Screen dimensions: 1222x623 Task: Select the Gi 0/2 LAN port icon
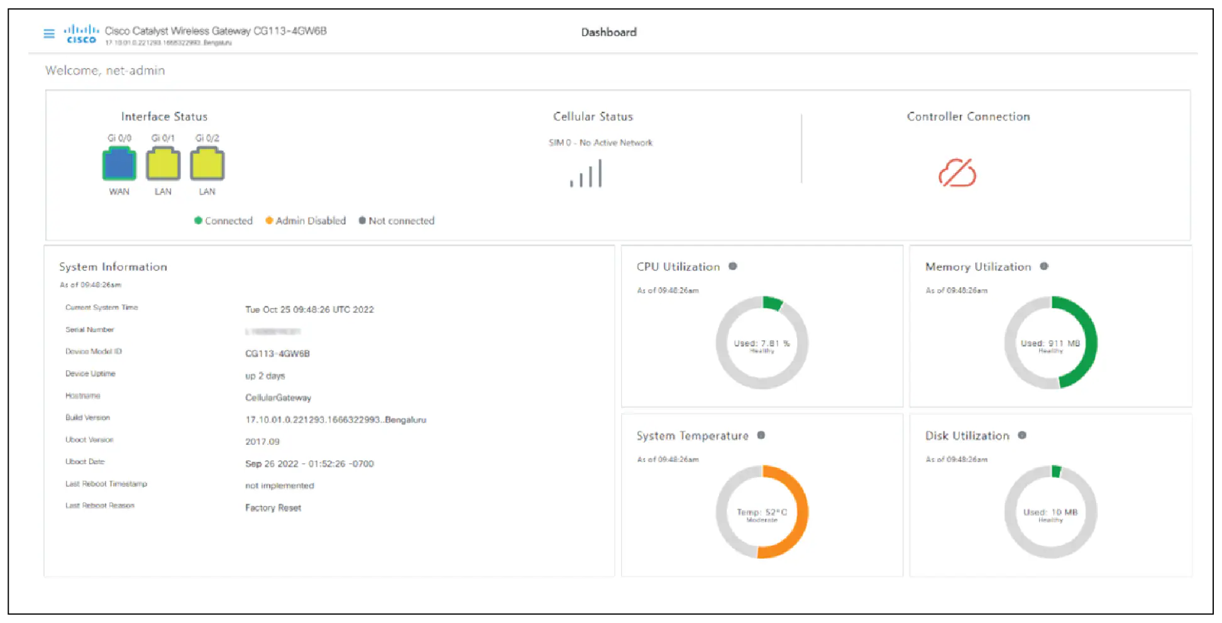207,163
